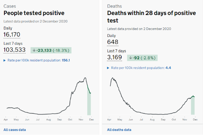Click Deaths within 28 days of positive test heading
Screen dimensions: 203x135
click(x=151, y=17)
